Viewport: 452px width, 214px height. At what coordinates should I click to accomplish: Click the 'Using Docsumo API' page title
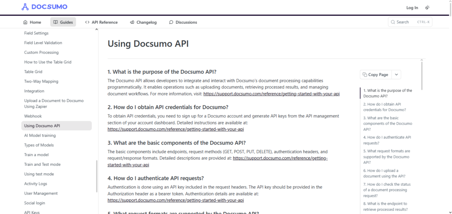pos(148,44)
